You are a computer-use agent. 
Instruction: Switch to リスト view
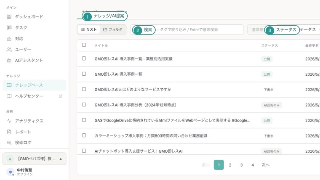click(x=89, y=29)
